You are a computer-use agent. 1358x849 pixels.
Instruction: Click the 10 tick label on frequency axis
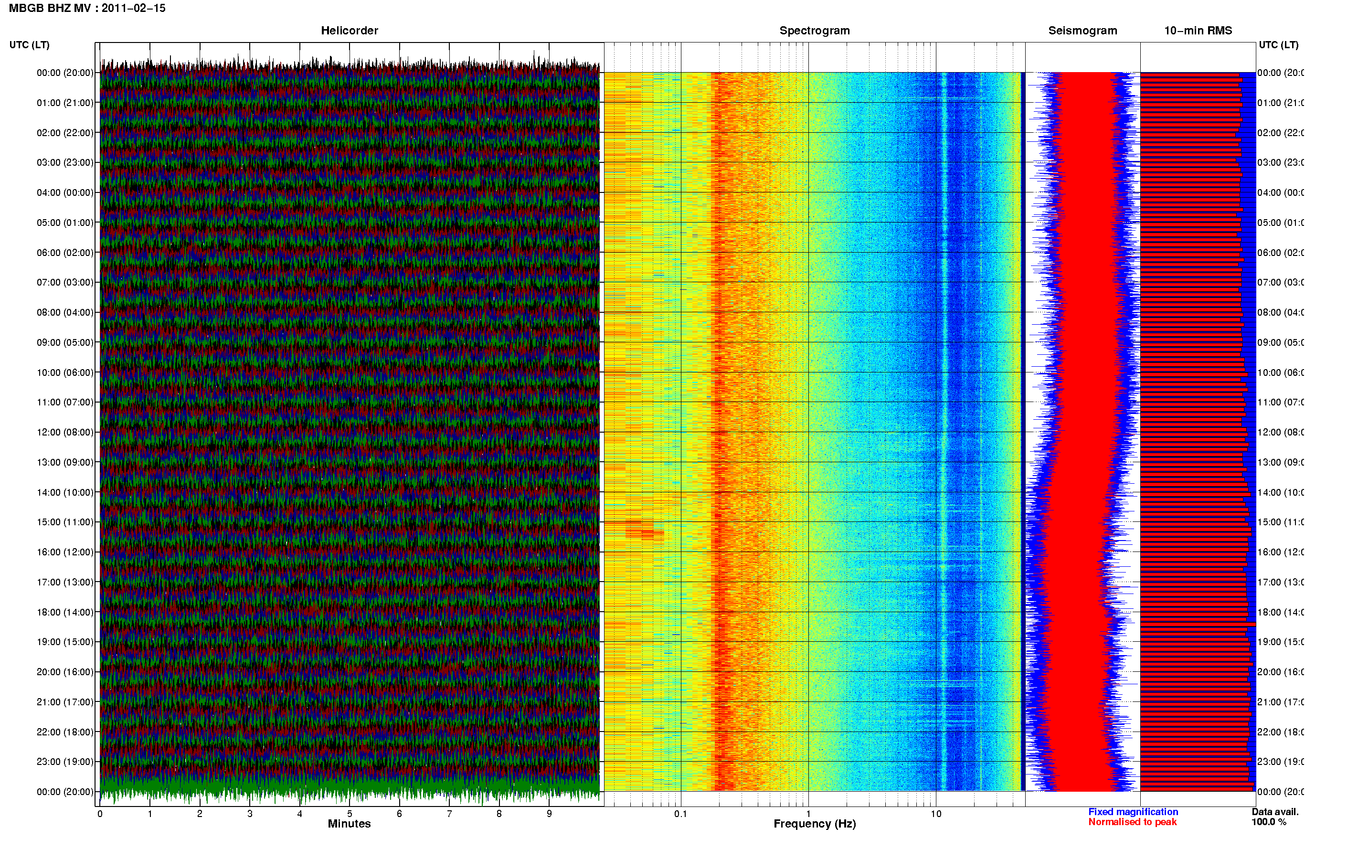coord(936,814)
